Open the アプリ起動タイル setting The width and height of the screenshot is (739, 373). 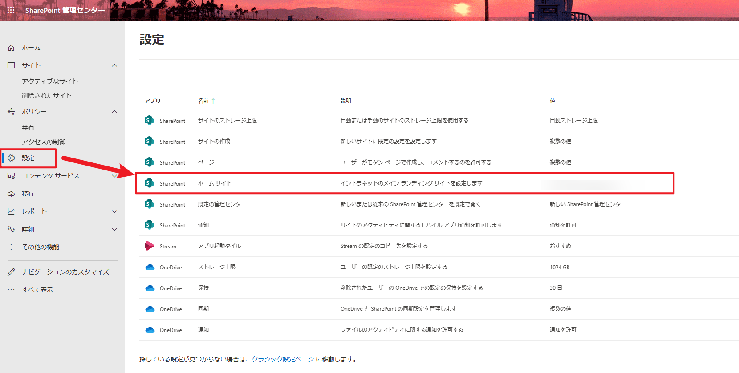coord(219,246)
